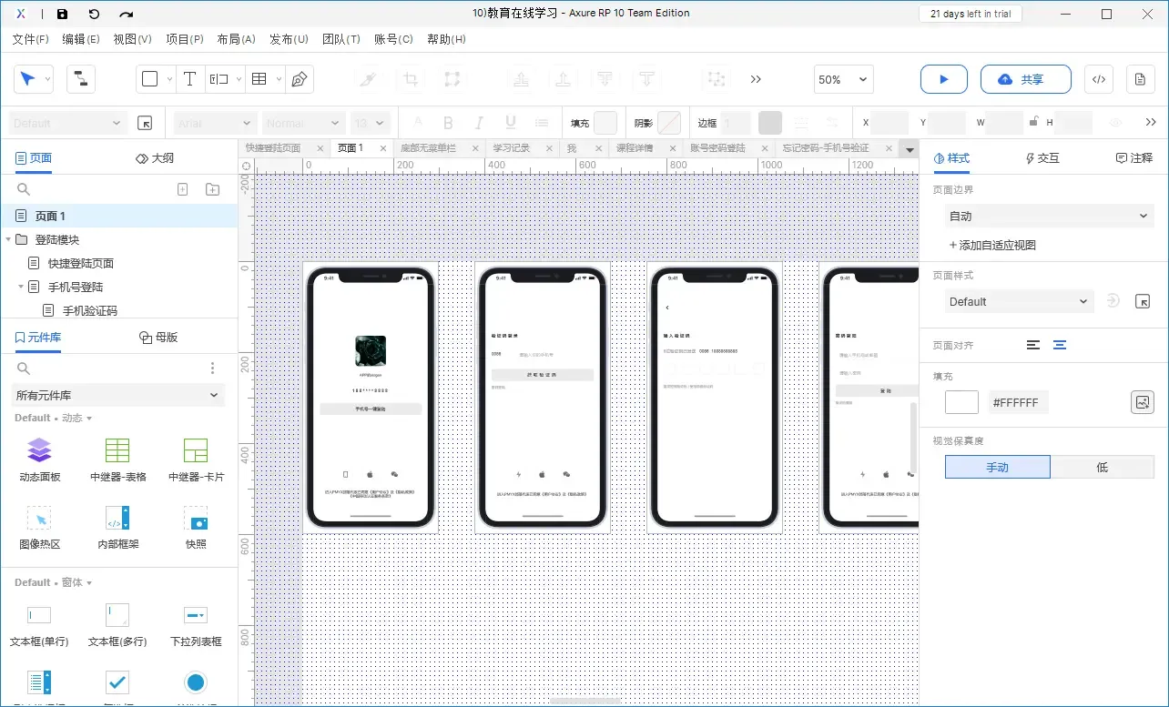
Task: Switch to the 交互 tab
Action: [x=1042, y=158]
